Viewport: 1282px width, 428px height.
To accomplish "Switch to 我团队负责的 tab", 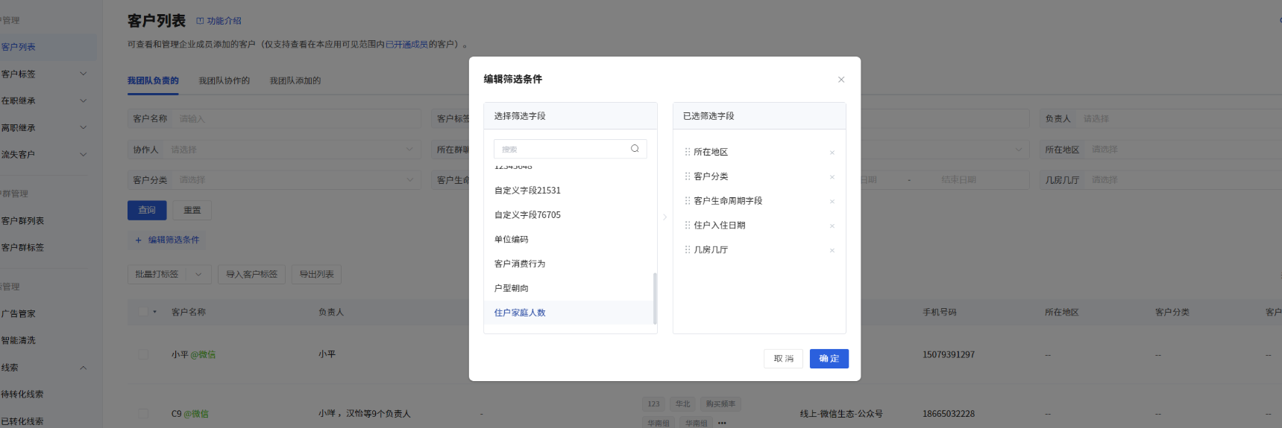I will tap(153, 80).
